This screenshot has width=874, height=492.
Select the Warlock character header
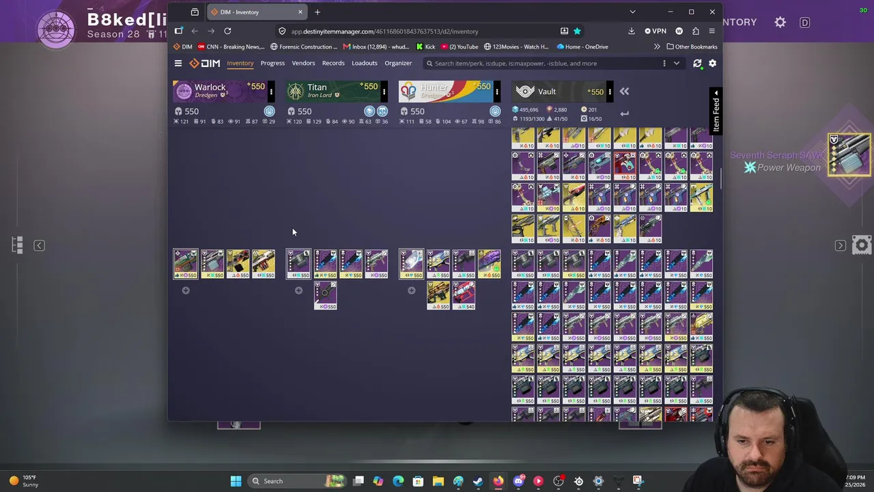coord(219,91)
